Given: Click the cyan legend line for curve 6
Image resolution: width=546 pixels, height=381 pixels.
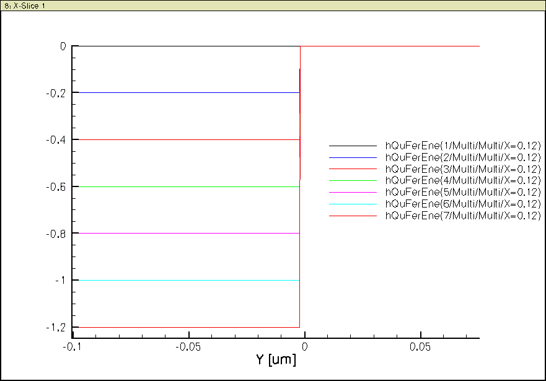Looking at the screenshot, I should pos(353,204).
